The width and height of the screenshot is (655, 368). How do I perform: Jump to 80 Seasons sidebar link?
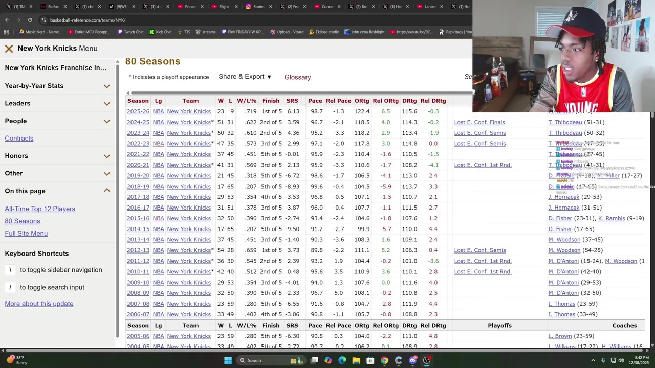[23, 221]
